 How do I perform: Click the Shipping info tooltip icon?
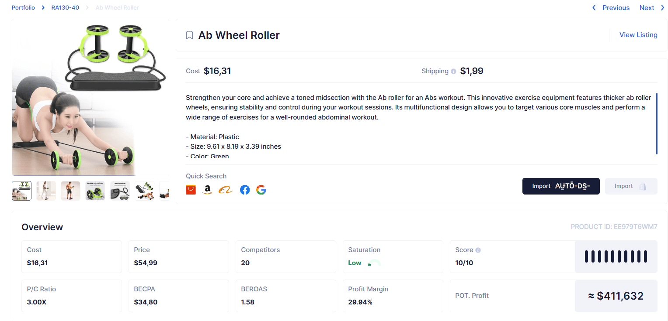pyautogui.click(x=453, y=71)
